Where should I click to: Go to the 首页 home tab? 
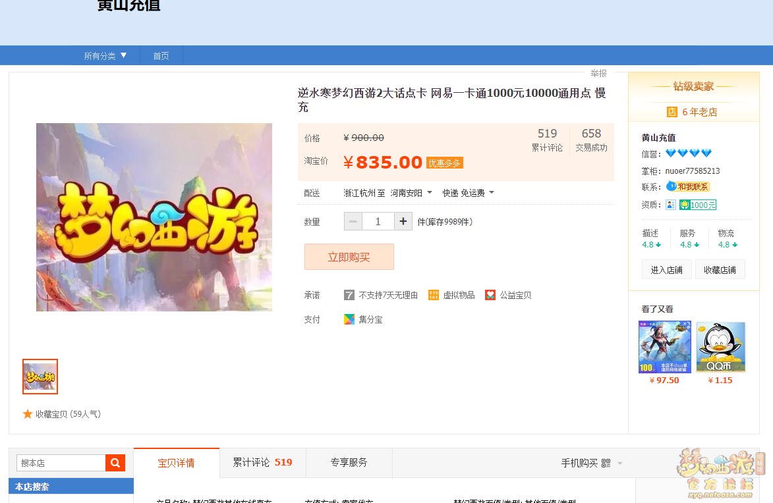[x=161, y=56]
